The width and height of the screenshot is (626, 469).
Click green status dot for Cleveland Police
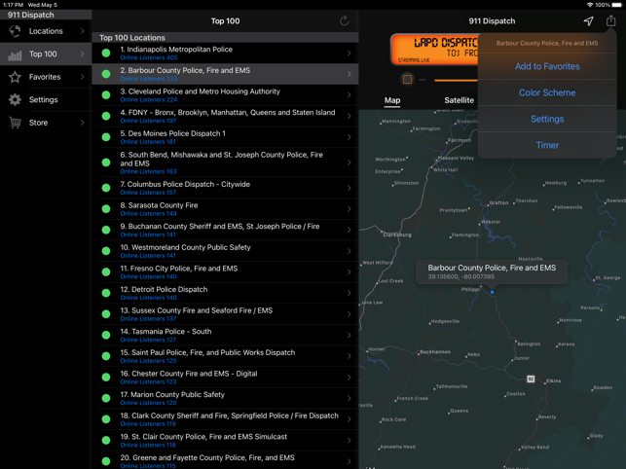tap(106, 95)
